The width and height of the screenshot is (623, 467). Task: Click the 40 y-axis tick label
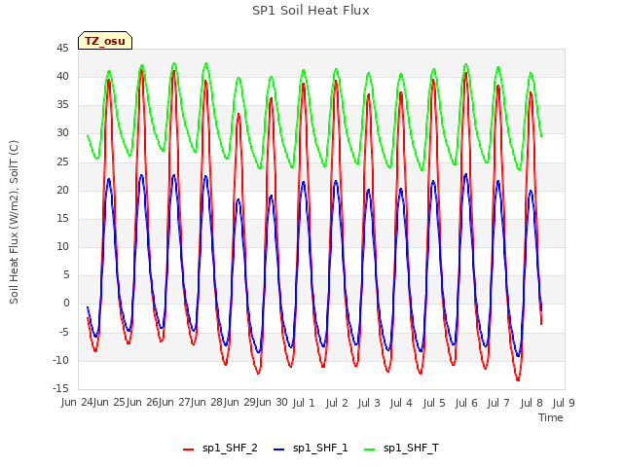(x=62, y=77)
